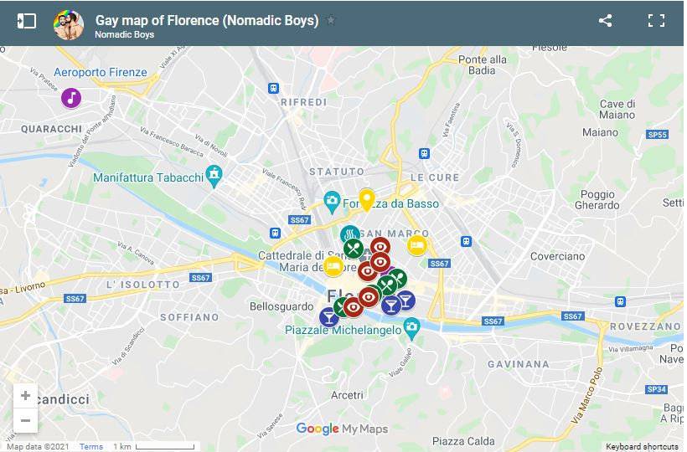The width and height of the screenshot is (687, 452).
Task: Click train icon right of San Marco hotel
Action: (x=466, y=241)
